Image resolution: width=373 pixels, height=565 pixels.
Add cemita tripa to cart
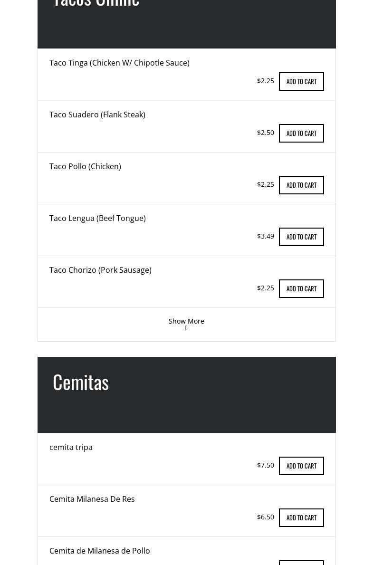[301, 466]
